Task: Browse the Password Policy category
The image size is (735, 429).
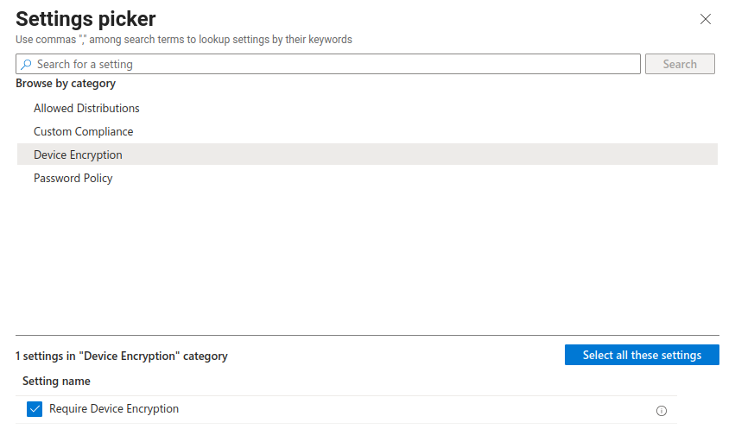Action: click(x=73, y=179)
